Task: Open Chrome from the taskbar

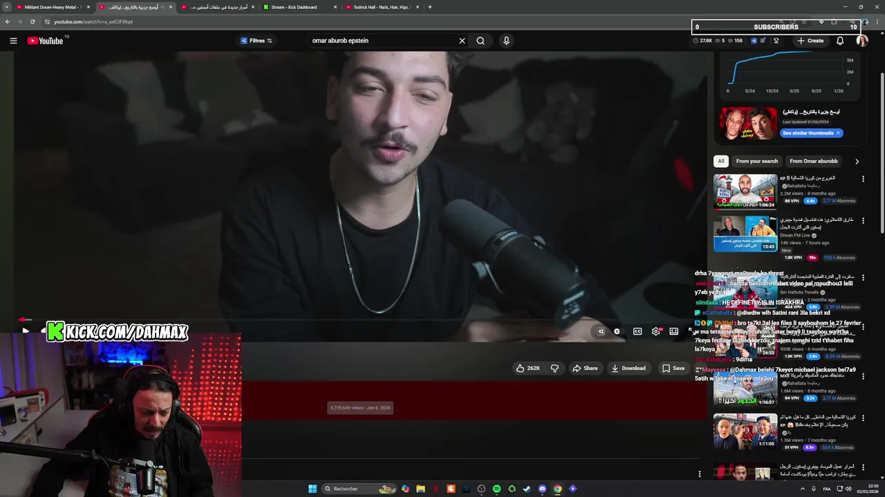Action: [x=557, y=489]
